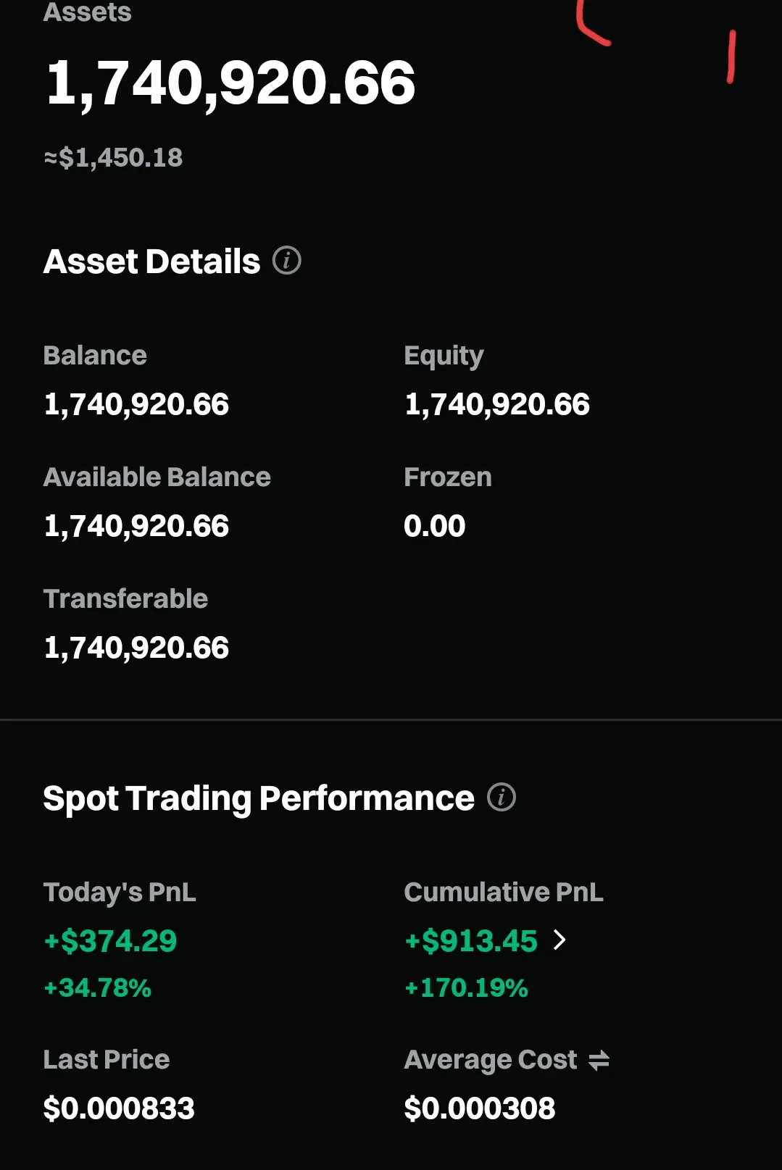Tap Today's PnL percentage +34.78%

click(98, 988)
